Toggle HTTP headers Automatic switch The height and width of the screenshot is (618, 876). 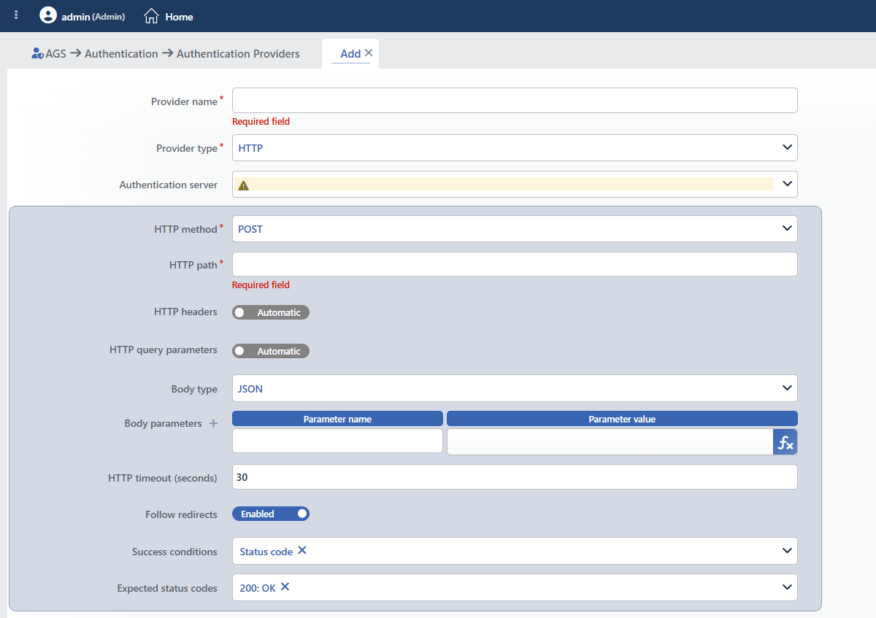click(271, 312)
